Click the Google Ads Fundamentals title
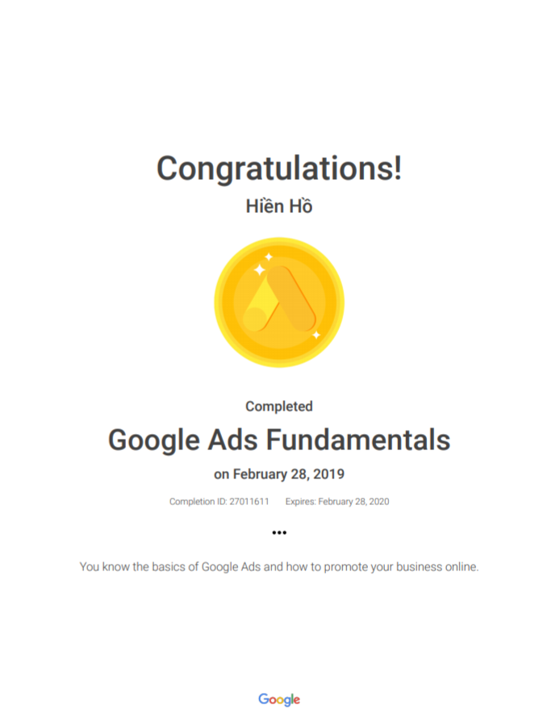Image resolution: width=560 pixels, height=726 pixels. pyautogui.click(x=279, y=440)
